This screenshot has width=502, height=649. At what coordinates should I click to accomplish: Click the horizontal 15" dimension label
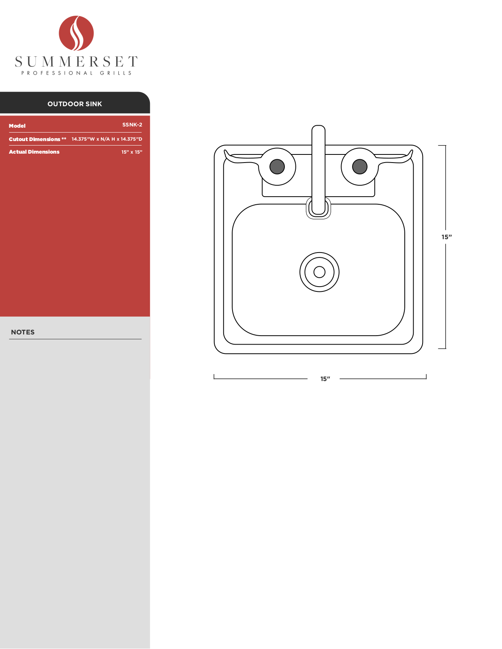[325, 379]
